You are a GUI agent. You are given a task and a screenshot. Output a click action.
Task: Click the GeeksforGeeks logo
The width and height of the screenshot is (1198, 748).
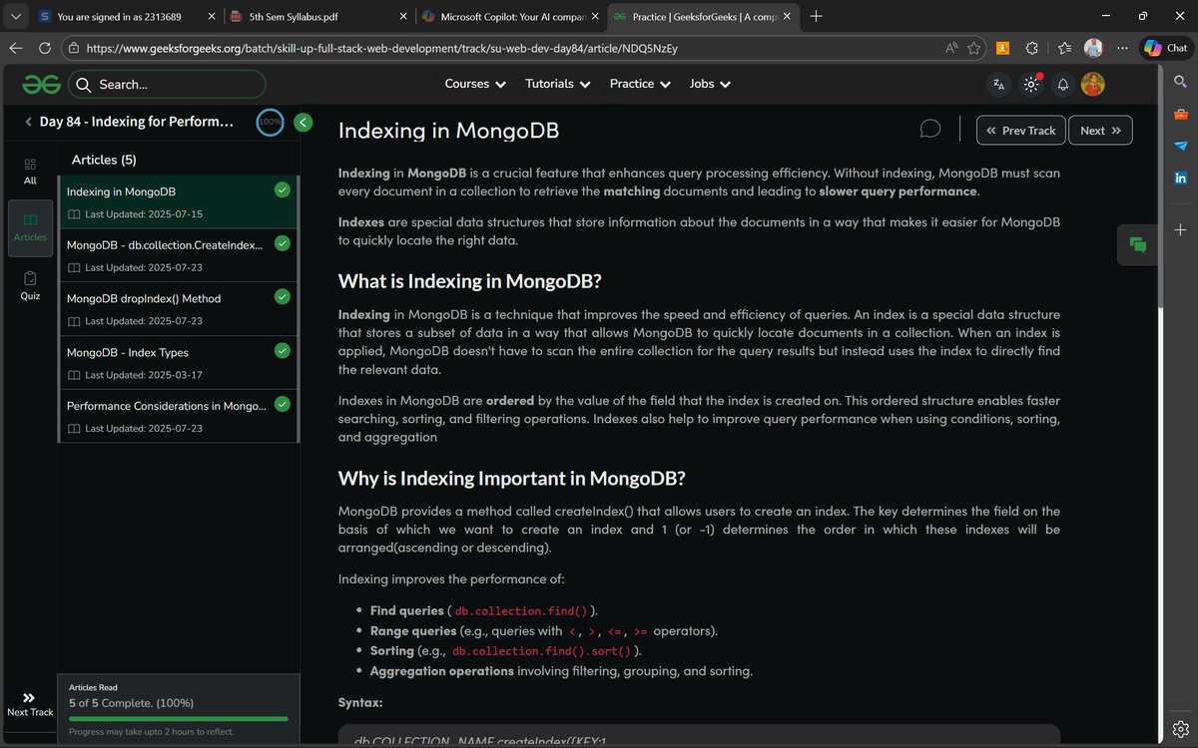coord(42,84)
